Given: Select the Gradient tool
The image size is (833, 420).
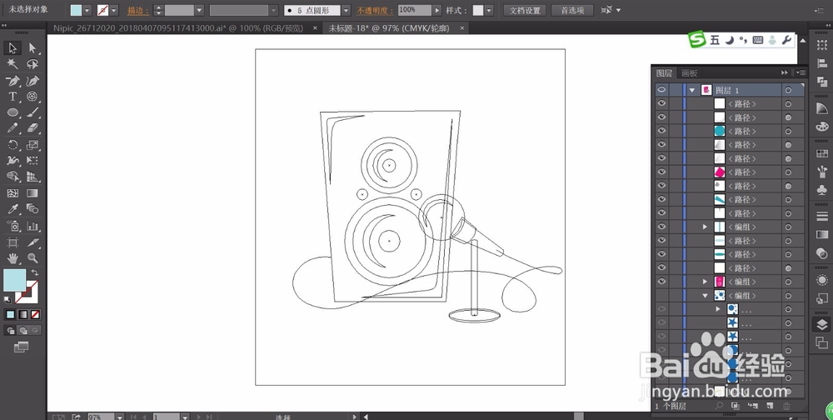Looking at the screenshot, I should click(x=32, y=193).
